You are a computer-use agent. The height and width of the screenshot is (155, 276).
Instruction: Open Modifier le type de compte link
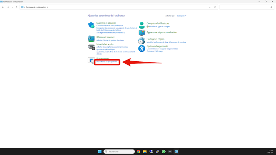159,27
